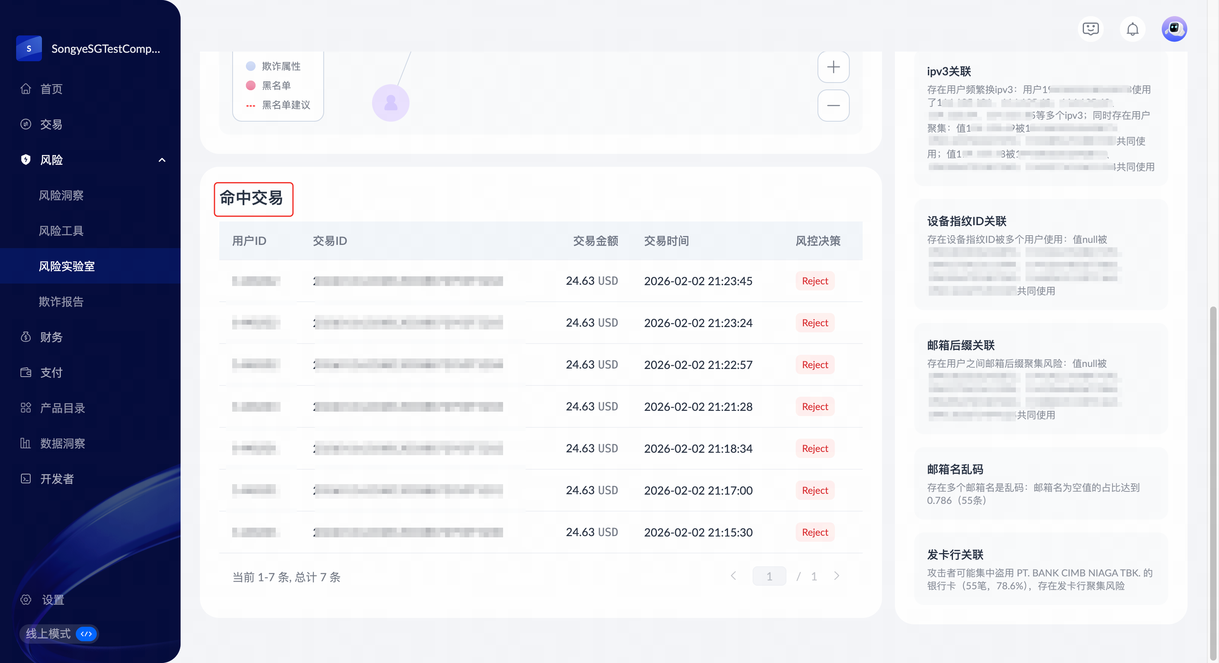Click the zoom in plus button
Image resolution: width=1219 pixels, height=663 pixels.
coord(833,67)
